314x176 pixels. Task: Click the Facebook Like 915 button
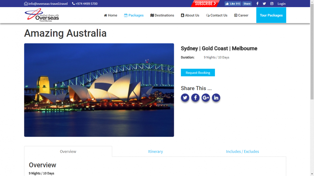click(x=233, y=4)
